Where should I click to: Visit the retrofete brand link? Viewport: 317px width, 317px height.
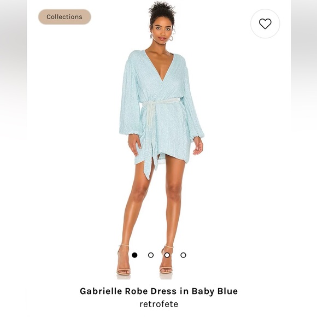pos(158,304)
